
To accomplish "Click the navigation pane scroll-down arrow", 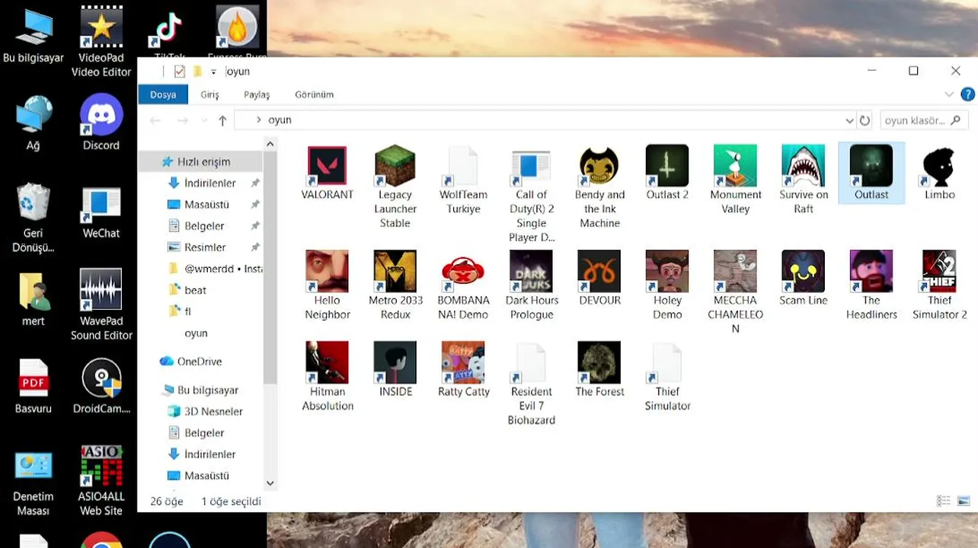I will pos(270,483).
